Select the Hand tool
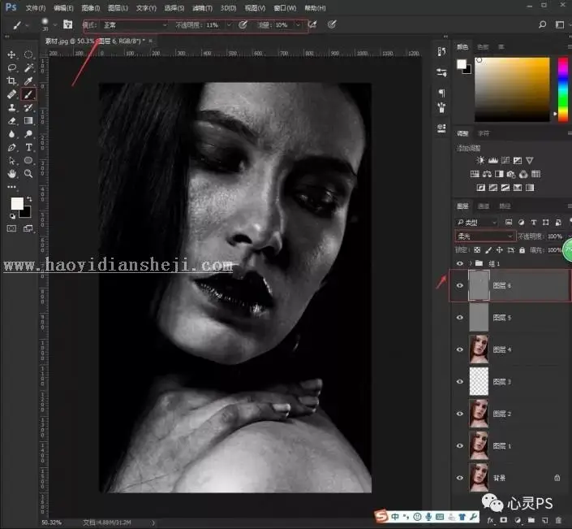This screenshot has height=529, width=572. [x=11, y=174]
